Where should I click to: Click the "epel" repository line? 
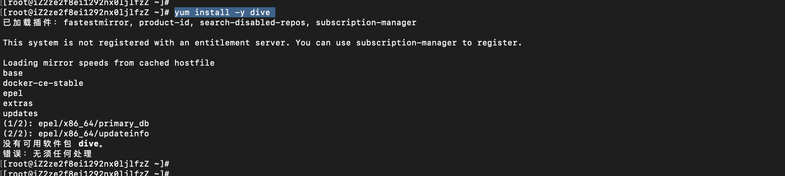(x=13, y=93)
